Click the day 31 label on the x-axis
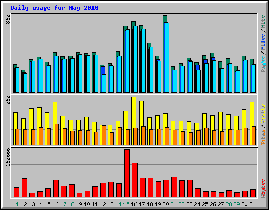Viewport: 269px width, 210px height. pos(252,204)
